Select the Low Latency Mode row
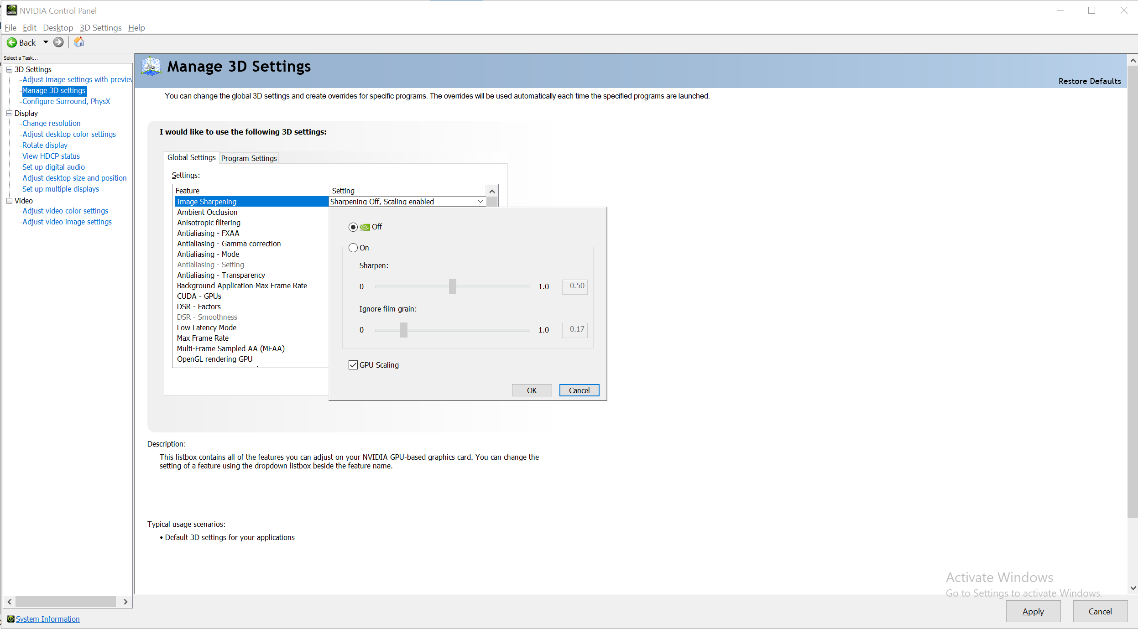The height and width of the screenshot is (629, 1138). point(251,327)
